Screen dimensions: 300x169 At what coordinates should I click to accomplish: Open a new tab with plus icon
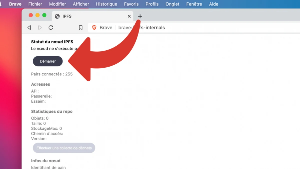[140, 16]
